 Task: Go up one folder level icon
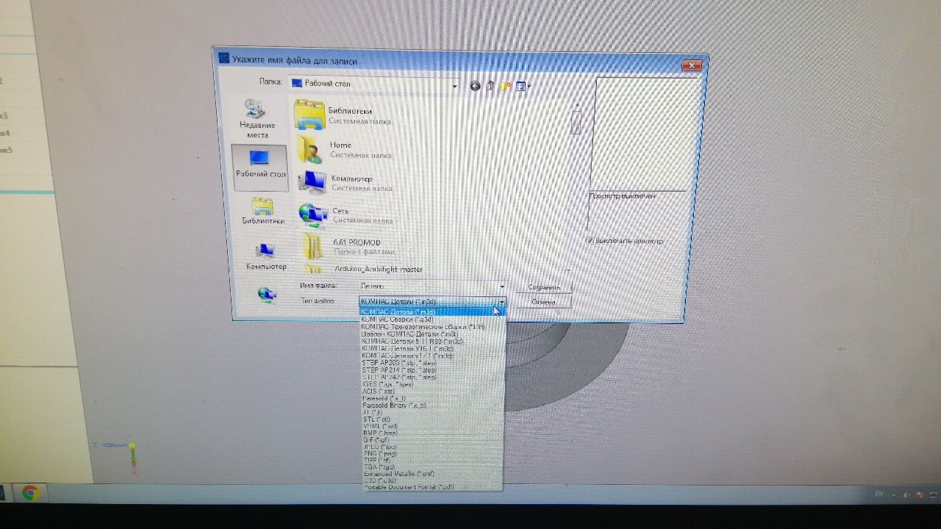491,86
